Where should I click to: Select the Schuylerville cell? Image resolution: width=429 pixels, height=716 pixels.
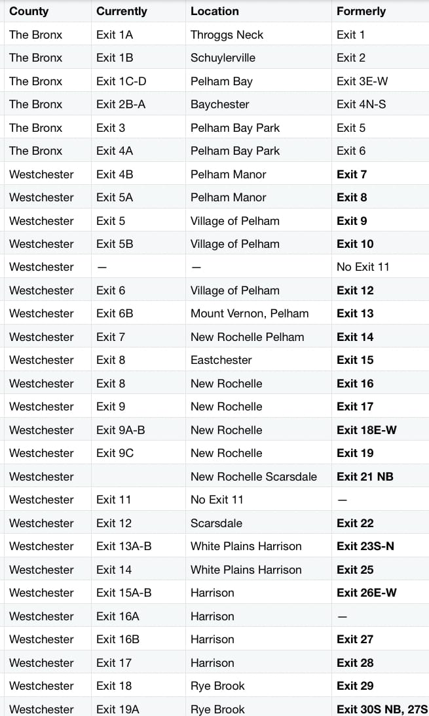point(223,58)
